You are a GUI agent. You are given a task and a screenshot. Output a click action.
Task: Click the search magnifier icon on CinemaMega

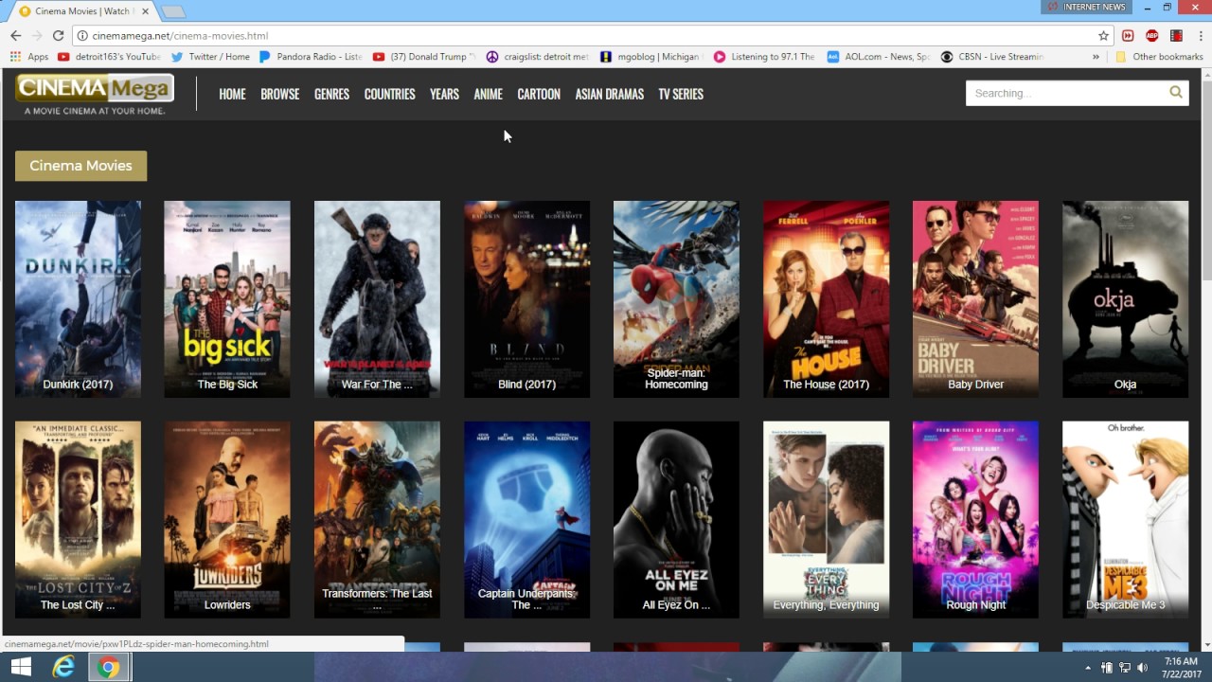coord(1176,93)
